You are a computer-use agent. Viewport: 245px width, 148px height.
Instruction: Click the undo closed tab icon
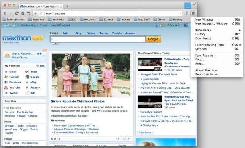pos(29,13)
